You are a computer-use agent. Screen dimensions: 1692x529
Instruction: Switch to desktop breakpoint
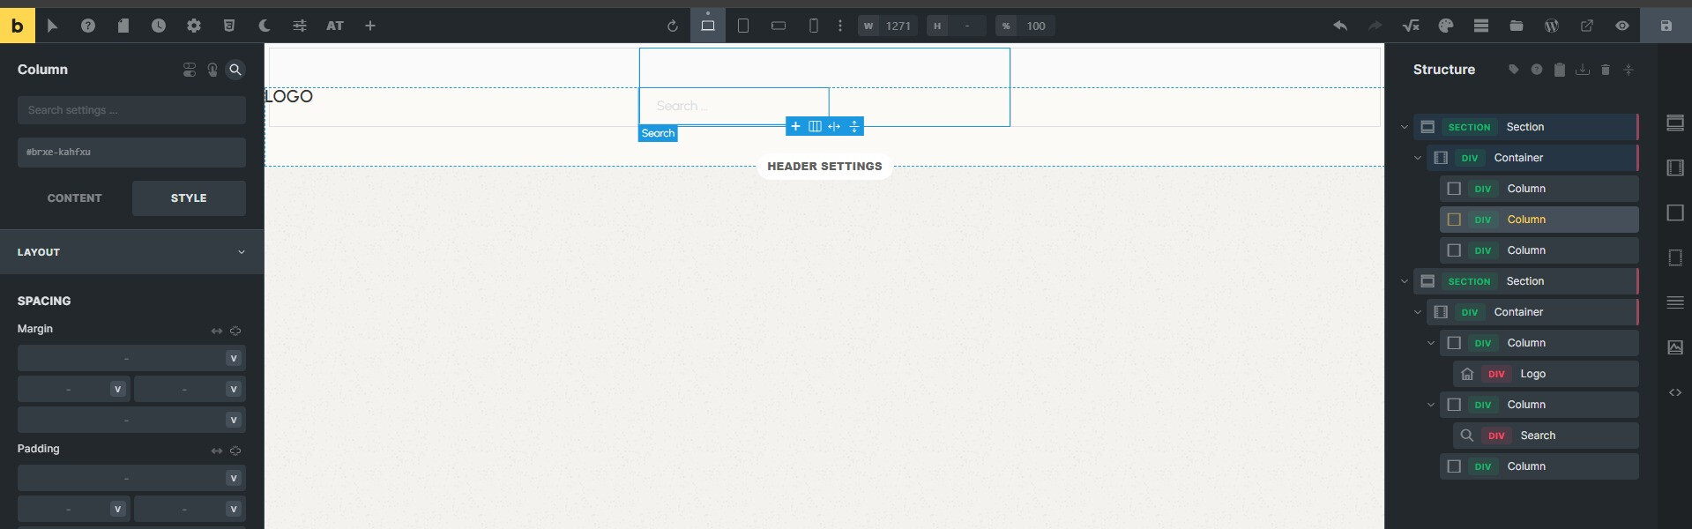coord(708,26)
